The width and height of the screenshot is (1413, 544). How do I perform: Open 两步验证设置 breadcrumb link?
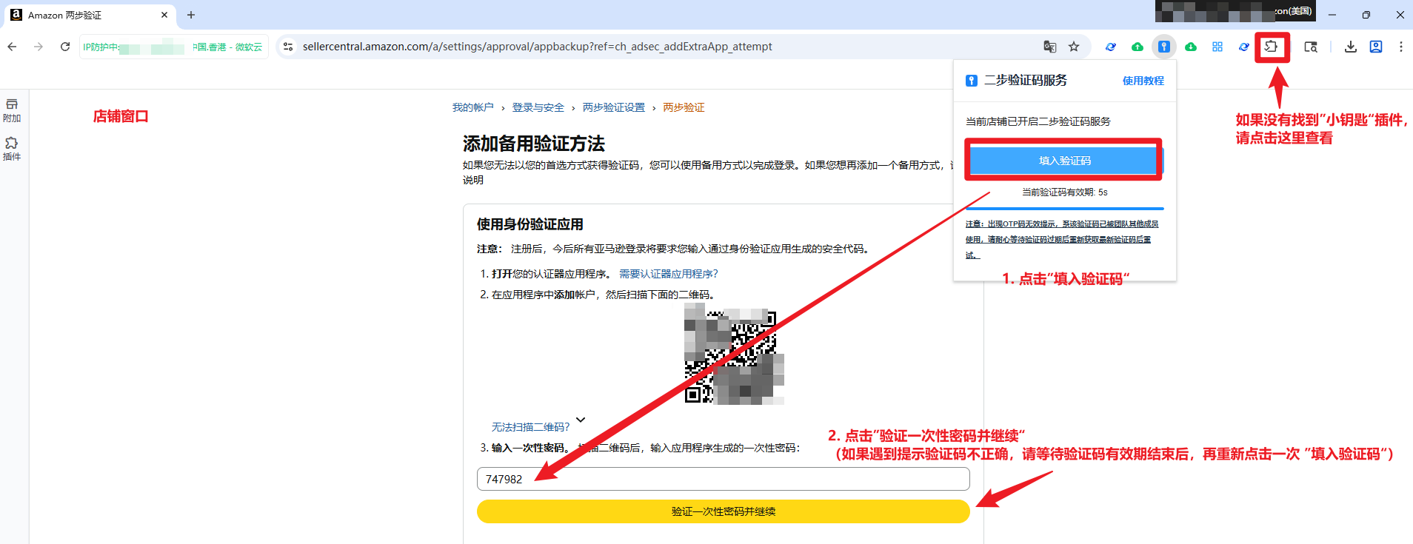click(614, 107)
